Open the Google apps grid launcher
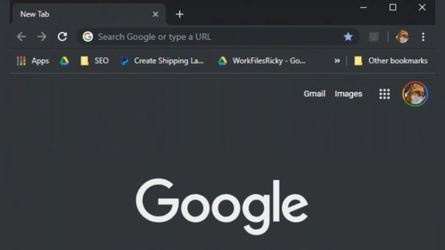Image resolution: width=445 pixels, height=250 pixels. (x=384, y=94)
